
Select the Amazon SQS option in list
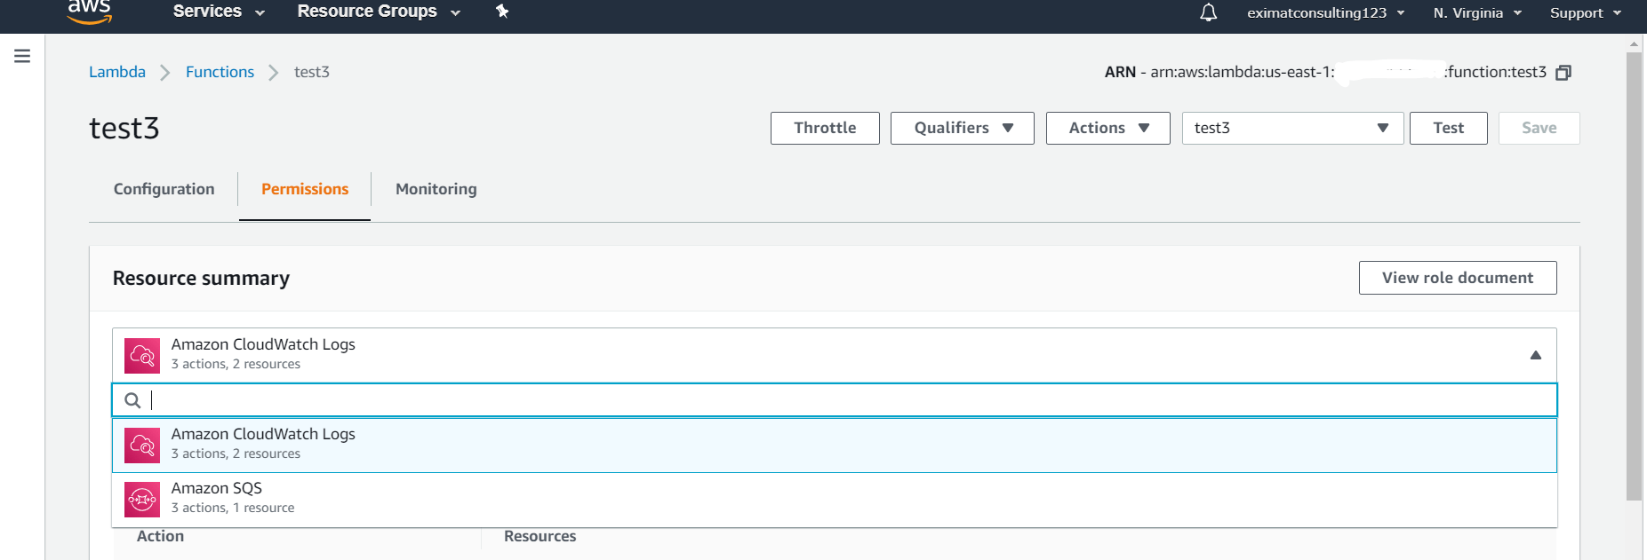[x=835, y=500]
